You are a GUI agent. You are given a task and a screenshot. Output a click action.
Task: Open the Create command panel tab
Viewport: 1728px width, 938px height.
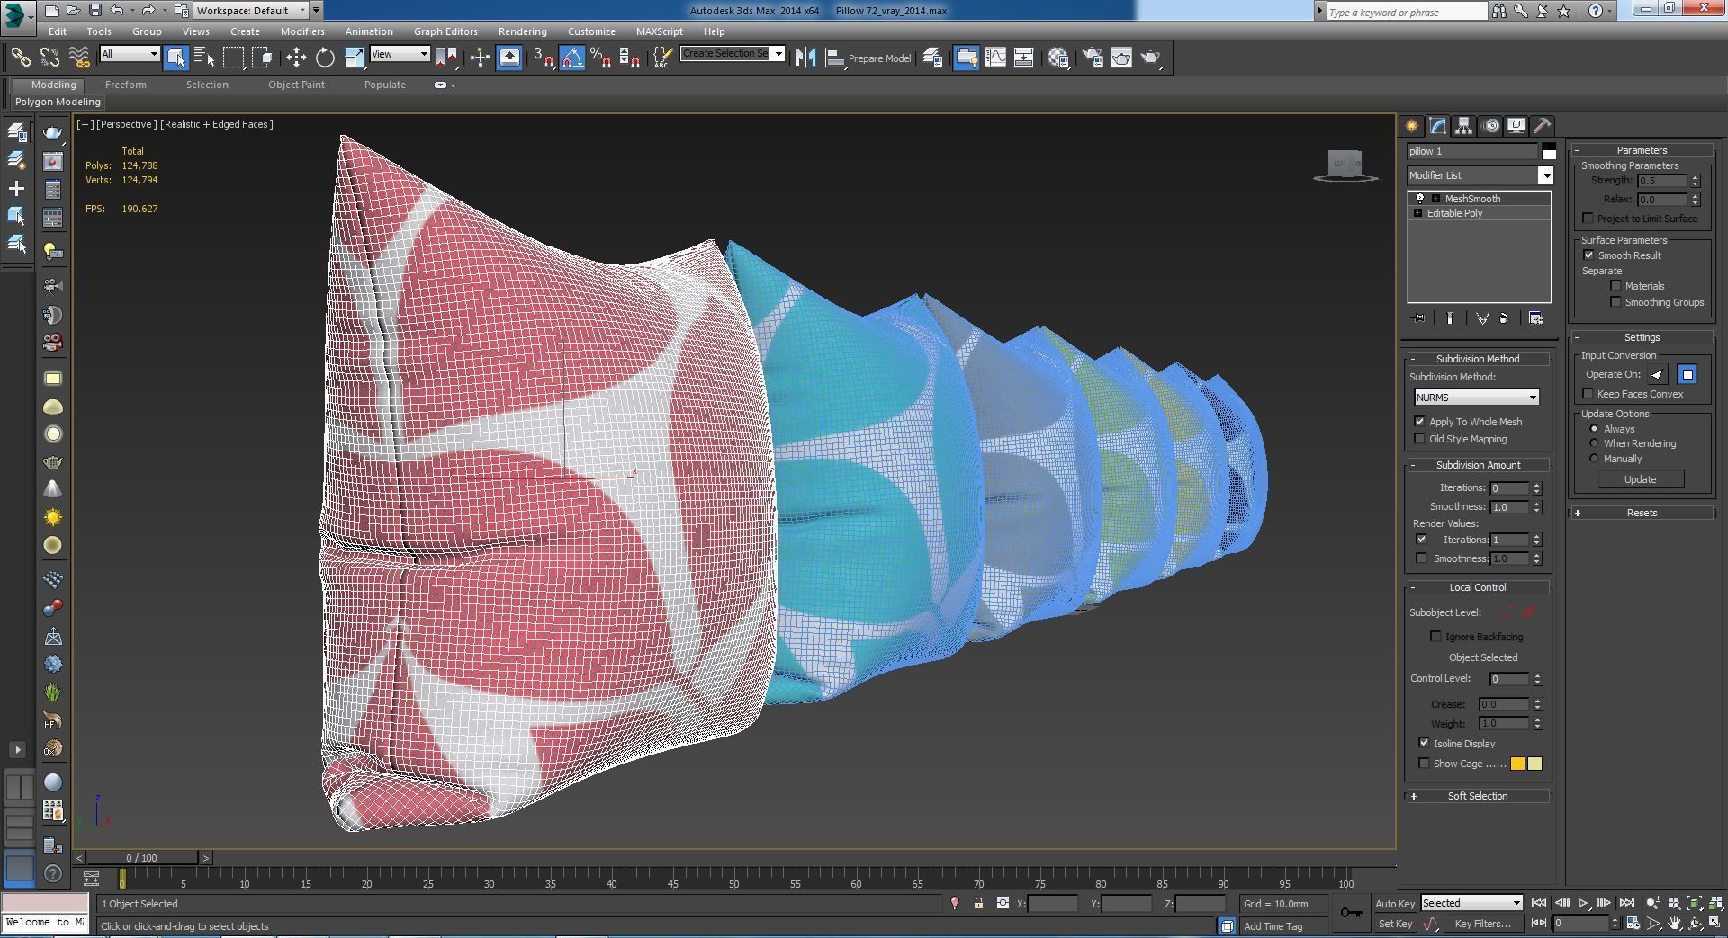click(1411, 126)
